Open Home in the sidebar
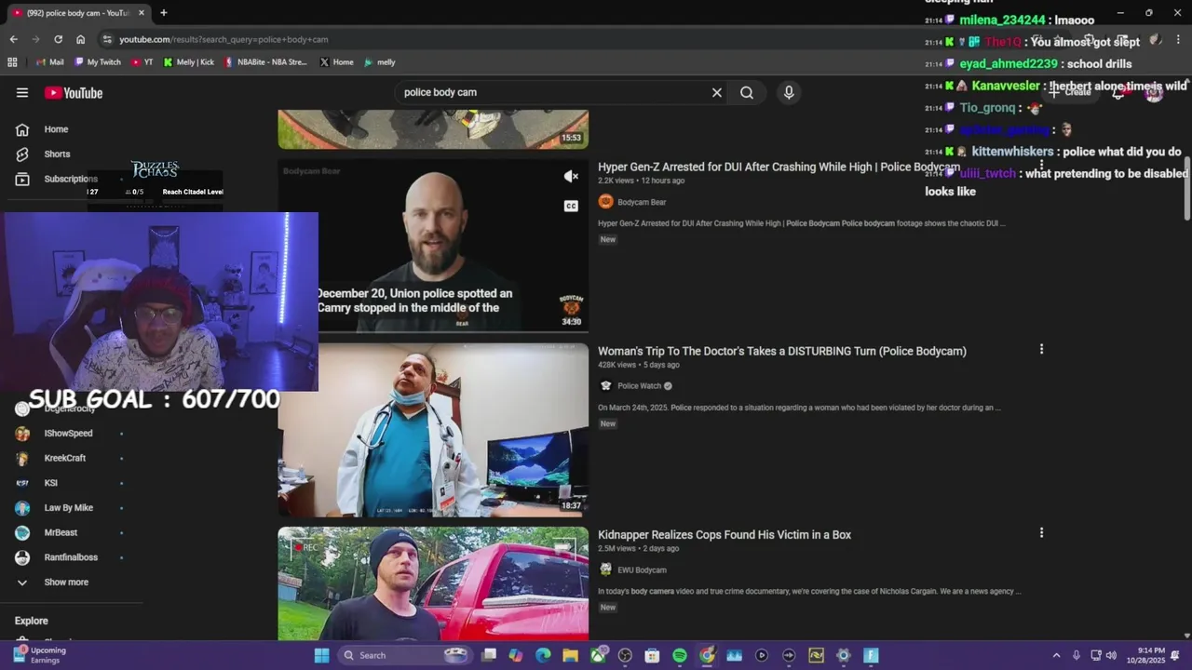The height and width of the screenshot is (670, 1192). click(x=56, y=129)
